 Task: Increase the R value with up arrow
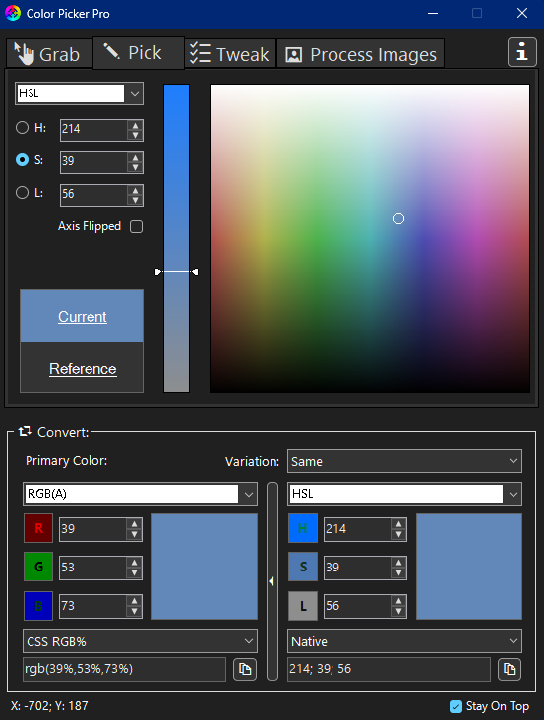[134, 524]
